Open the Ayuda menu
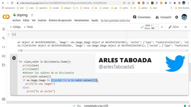Image resolution: width=191 pixels, height=107 pixels. (95, 21)
